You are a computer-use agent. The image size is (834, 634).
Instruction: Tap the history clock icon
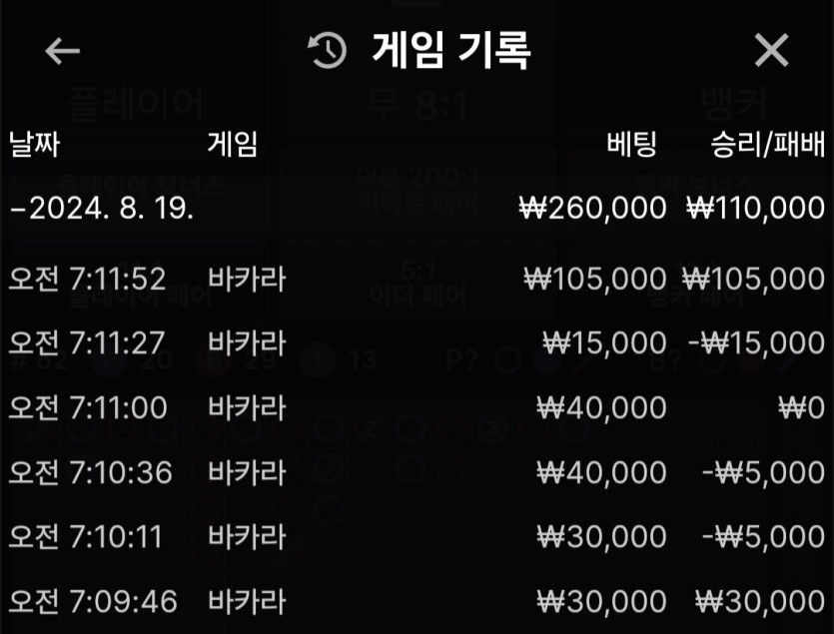click(328, 51)
